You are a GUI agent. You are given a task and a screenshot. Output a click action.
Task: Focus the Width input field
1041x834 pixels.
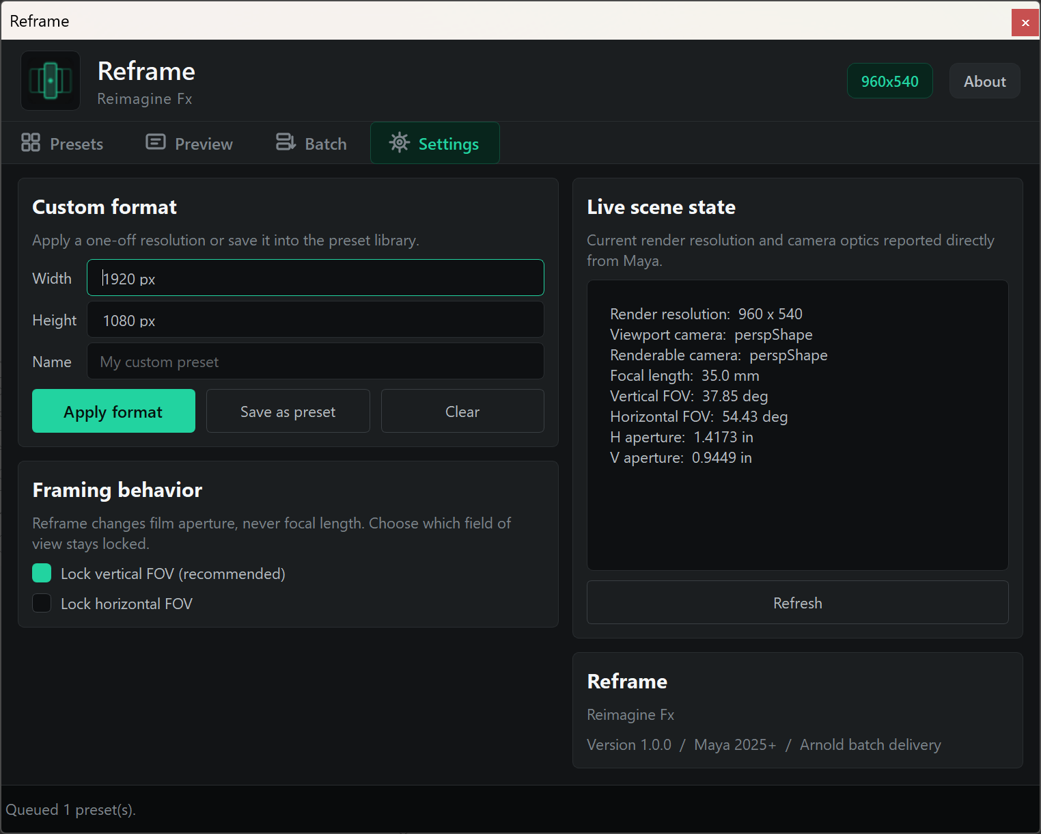pos(316,278)
